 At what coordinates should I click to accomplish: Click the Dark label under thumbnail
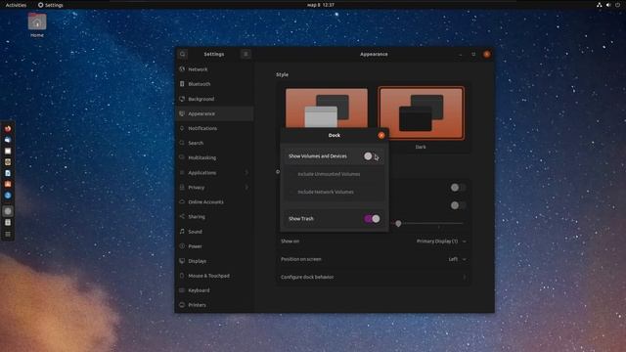tap(421, 147)
